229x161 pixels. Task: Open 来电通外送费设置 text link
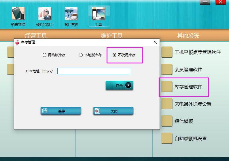193,104
